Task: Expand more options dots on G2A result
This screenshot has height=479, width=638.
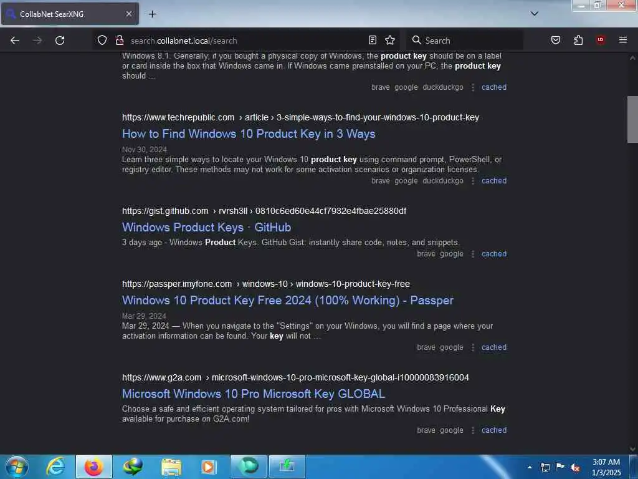Action: [473, 430]
